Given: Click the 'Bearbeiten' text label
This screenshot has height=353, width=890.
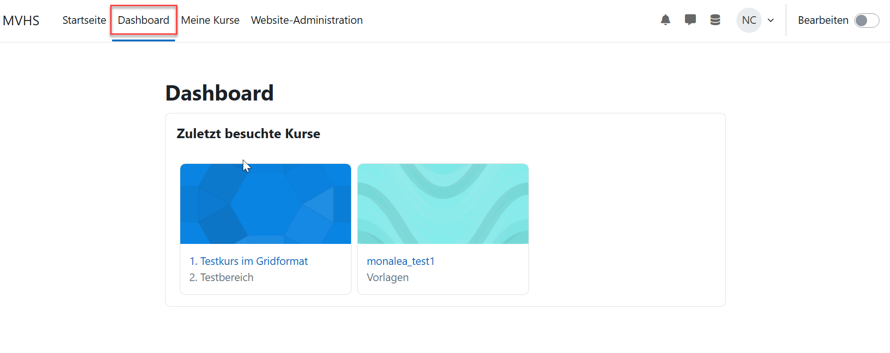Looking at the screenshot, I should [x=823, y=20].
